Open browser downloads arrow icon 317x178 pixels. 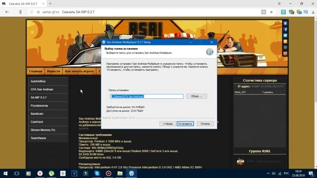tap(313, 12)
